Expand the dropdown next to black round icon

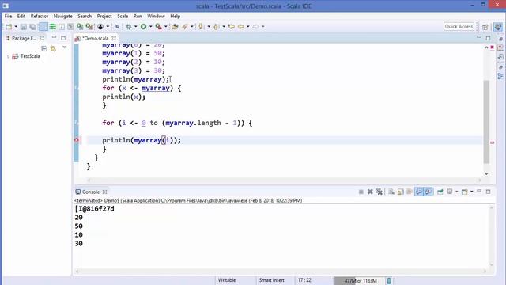coord(108,26)
